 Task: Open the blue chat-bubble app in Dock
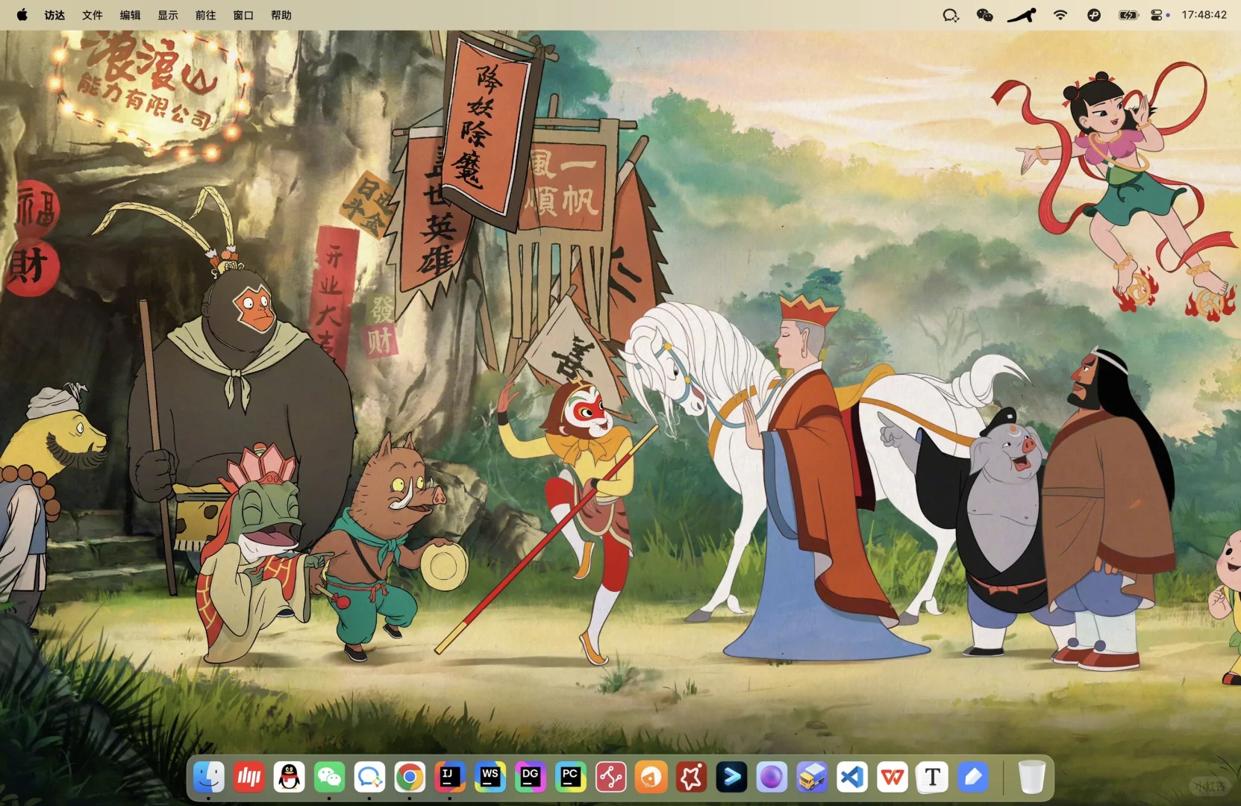tap(369, 778)
